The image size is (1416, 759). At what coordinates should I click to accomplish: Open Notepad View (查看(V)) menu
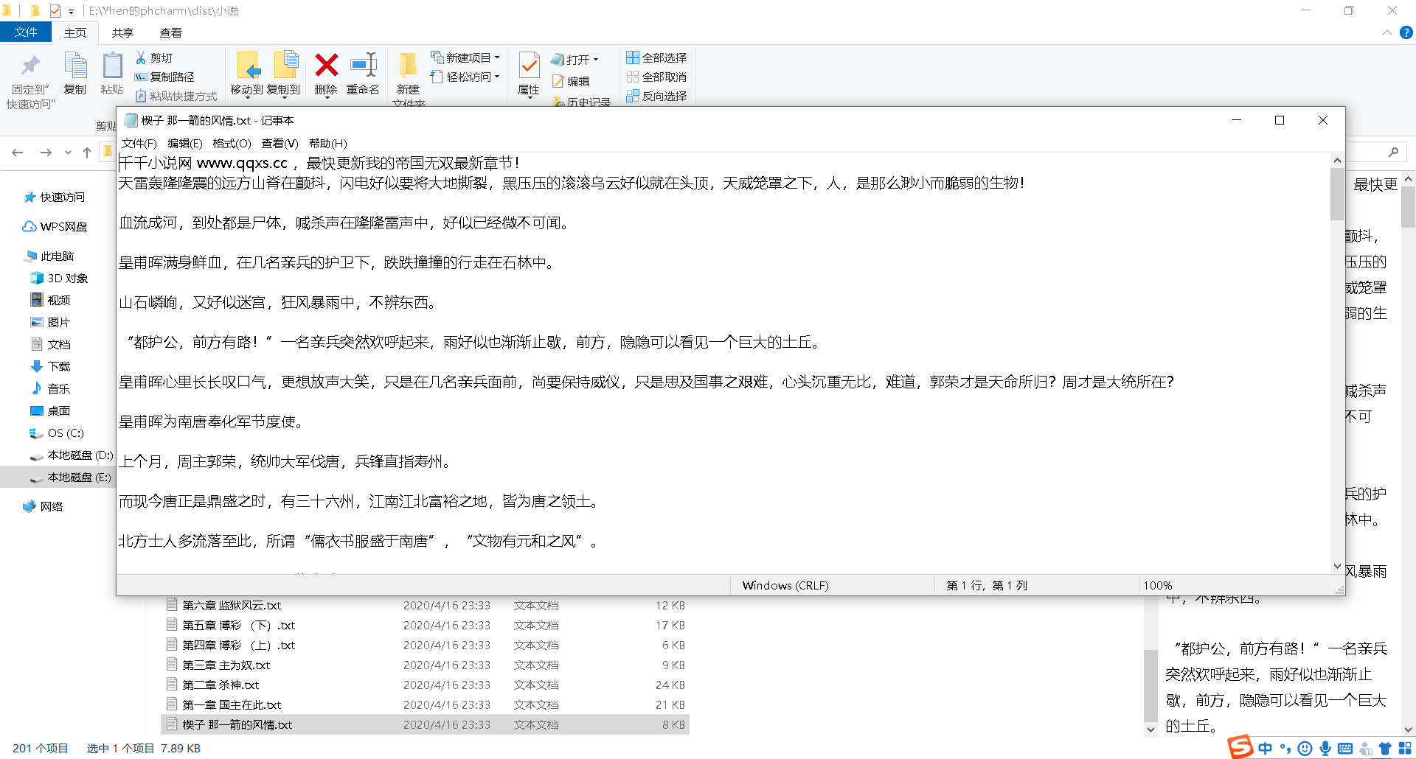tap(280, 143)
